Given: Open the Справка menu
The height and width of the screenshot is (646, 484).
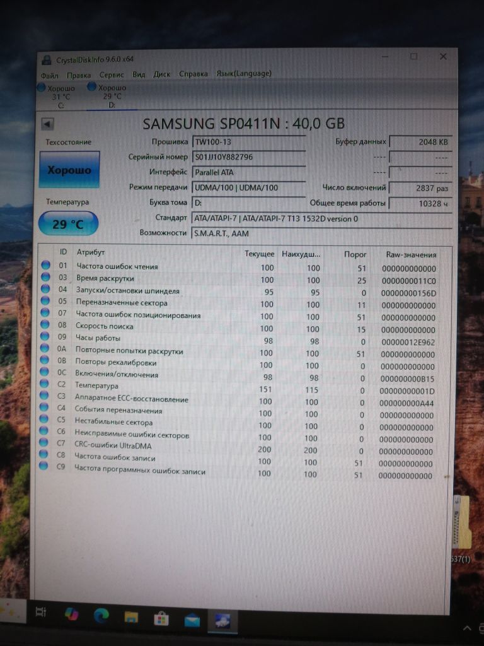Looking at the screenshot, I should 193,74.
